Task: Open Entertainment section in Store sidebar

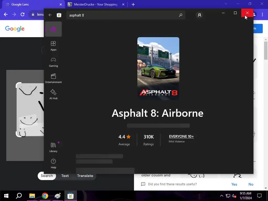Action: [x=53, y=78]
